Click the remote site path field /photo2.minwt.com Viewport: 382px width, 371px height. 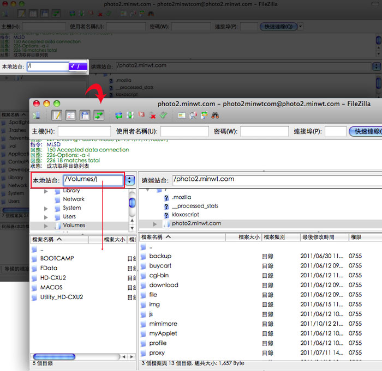pos(277,180)
